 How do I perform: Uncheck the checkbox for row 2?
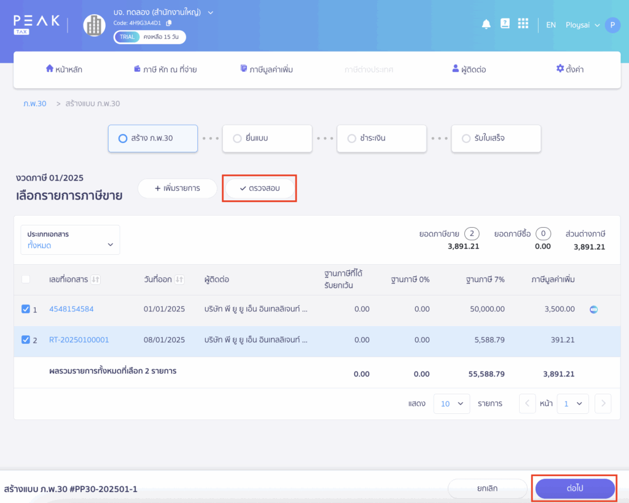click(26, 340)
